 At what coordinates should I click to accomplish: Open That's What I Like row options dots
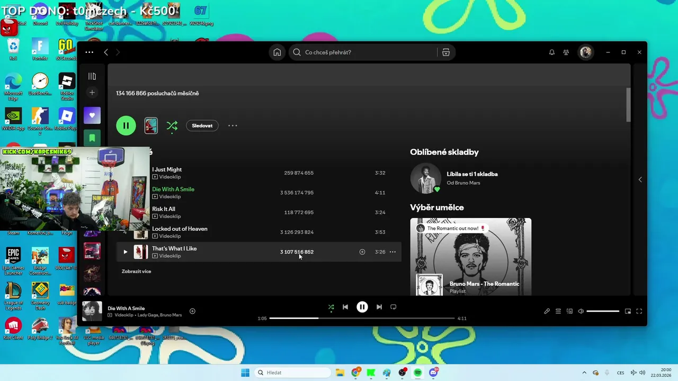pyautogui.click(x=392, y=252)
